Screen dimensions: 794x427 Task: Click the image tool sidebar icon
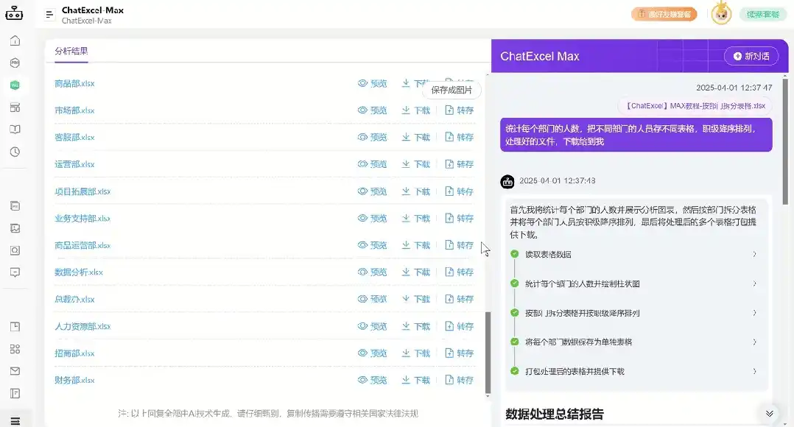[x=15, y=228]
